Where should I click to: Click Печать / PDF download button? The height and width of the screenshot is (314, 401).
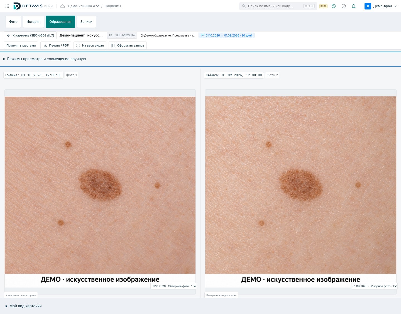(56, 45)
